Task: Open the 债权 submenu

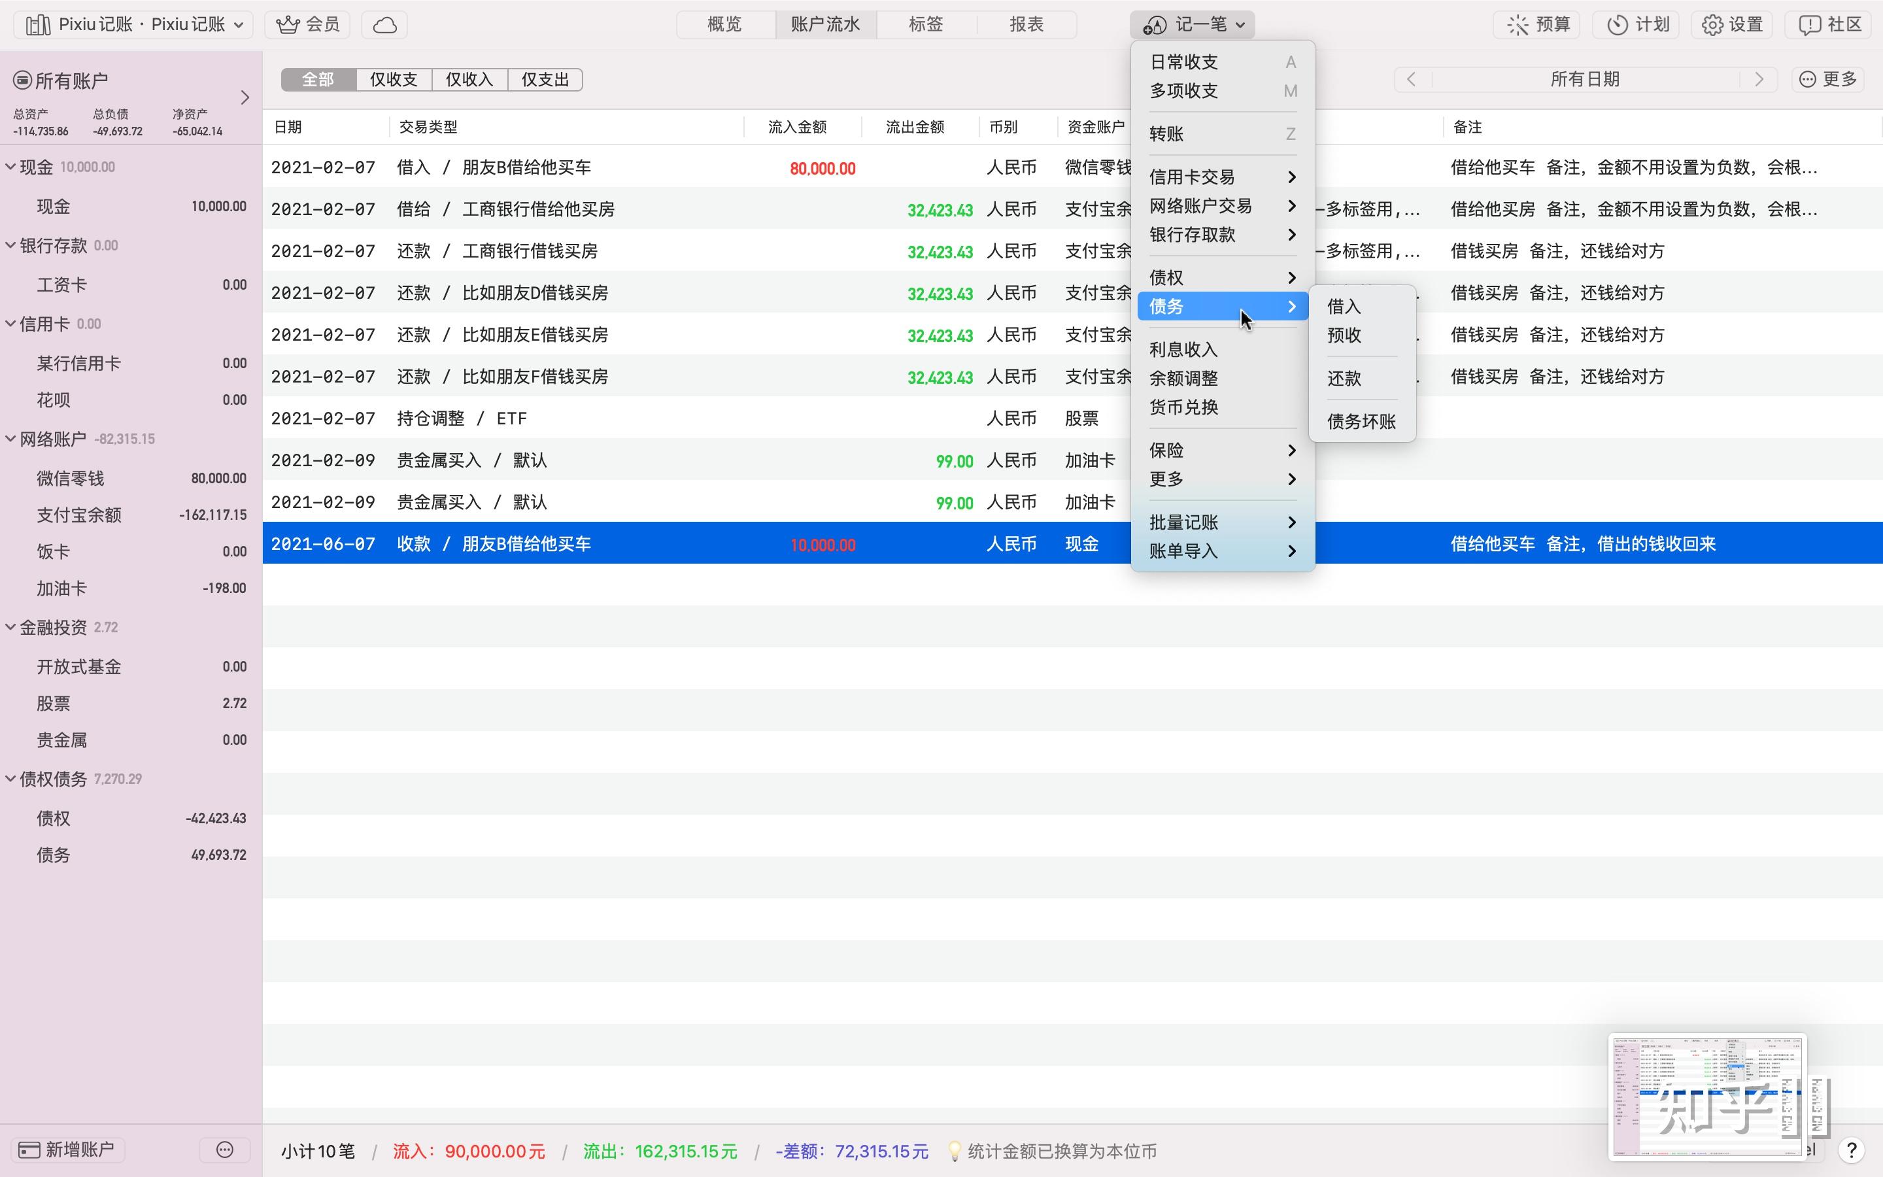Action: pyautogui.click(x=1223, y=278)
